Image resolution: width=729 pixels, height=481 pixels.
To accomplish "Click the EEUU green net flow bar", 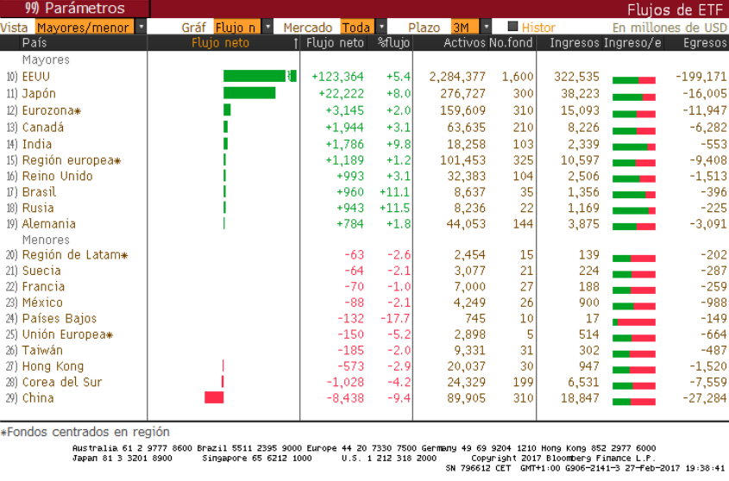I will point(255,77).
